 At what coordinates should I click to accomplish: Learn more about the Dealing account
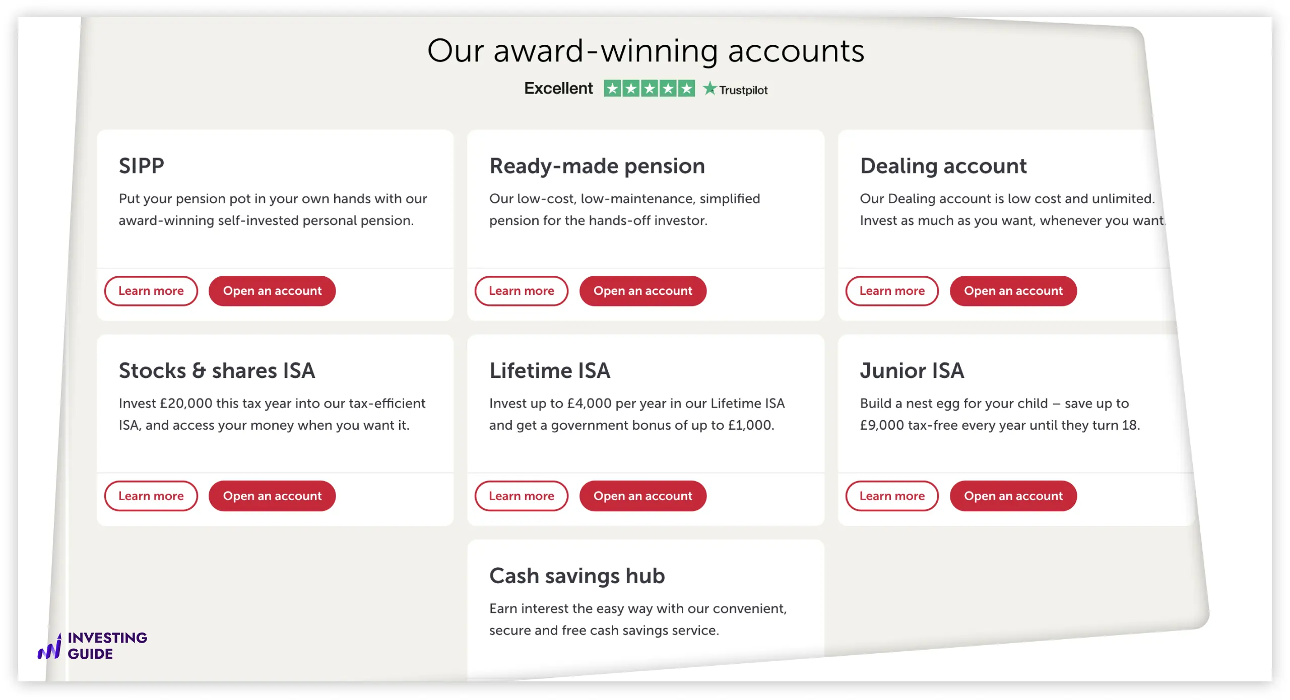[x=891, y=291]
